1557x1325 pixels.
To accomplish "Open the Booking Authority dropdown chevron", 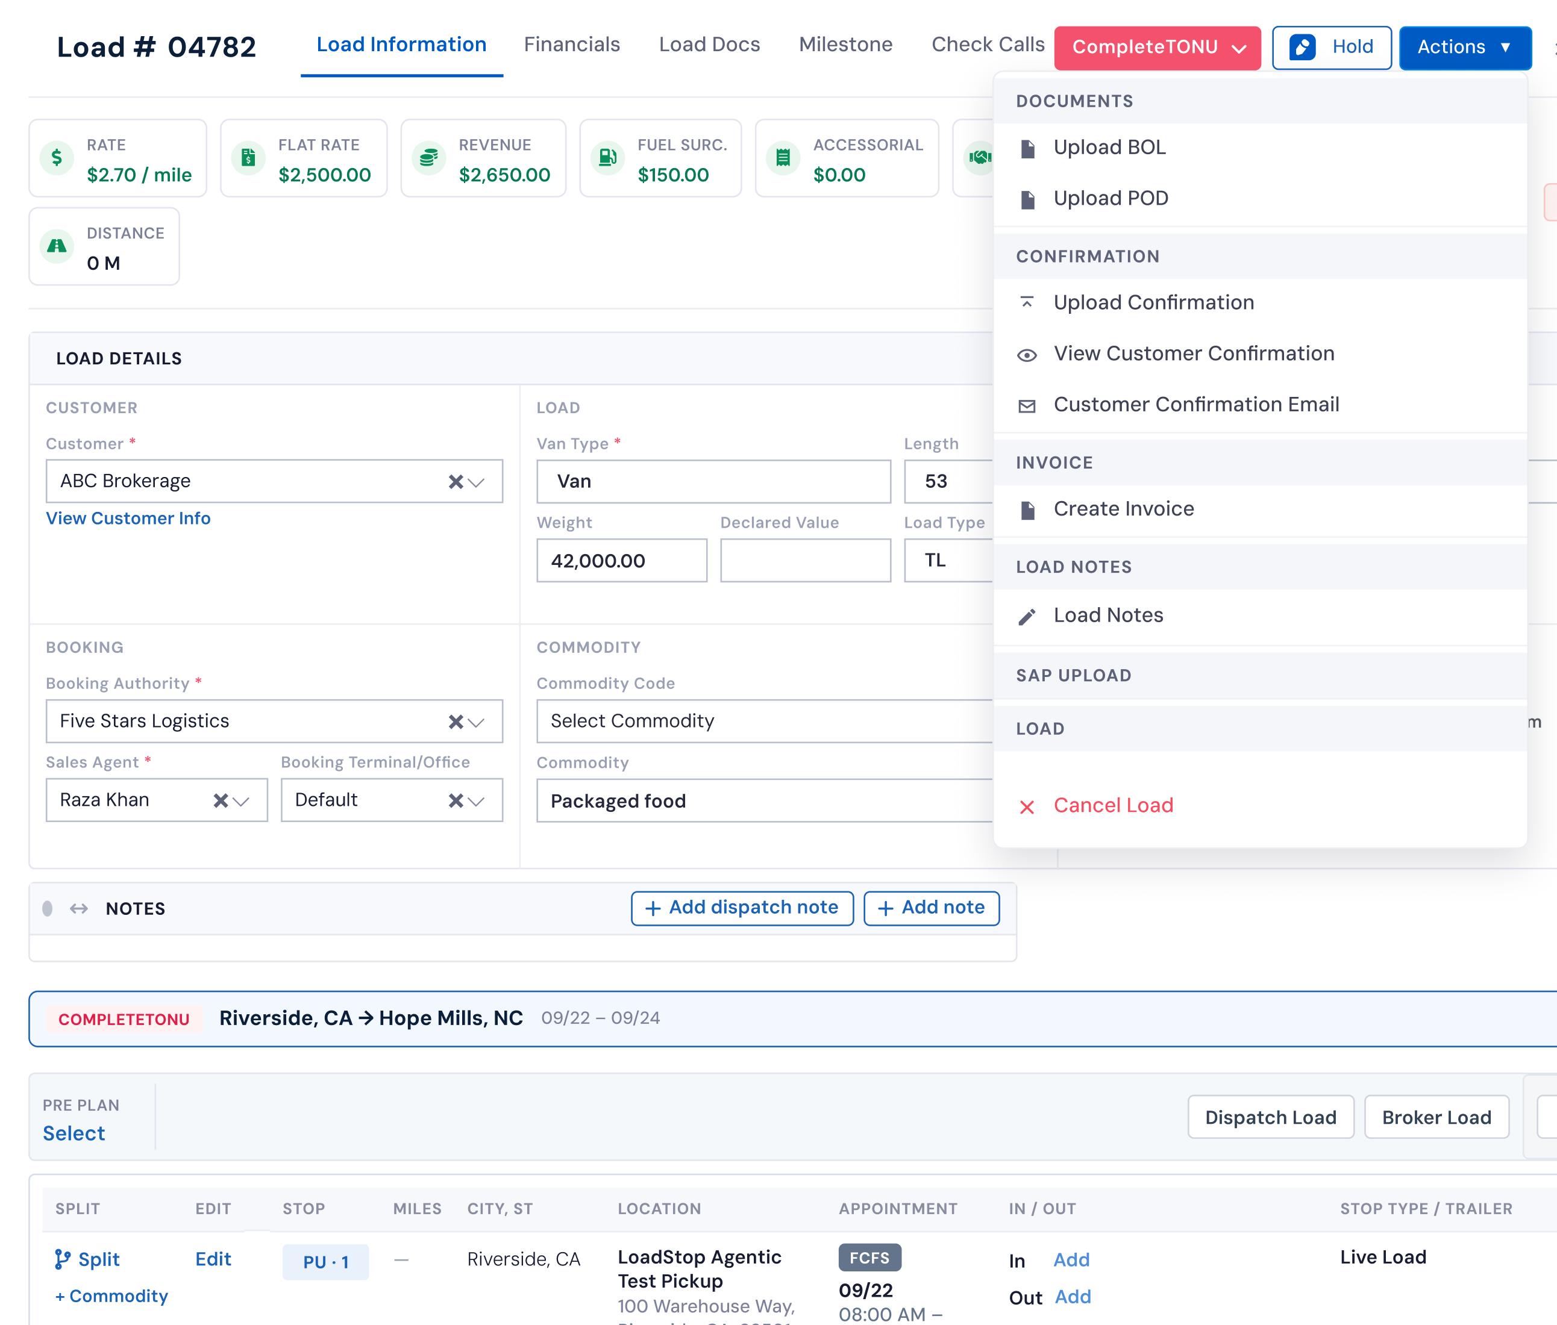I will point(477,722).
